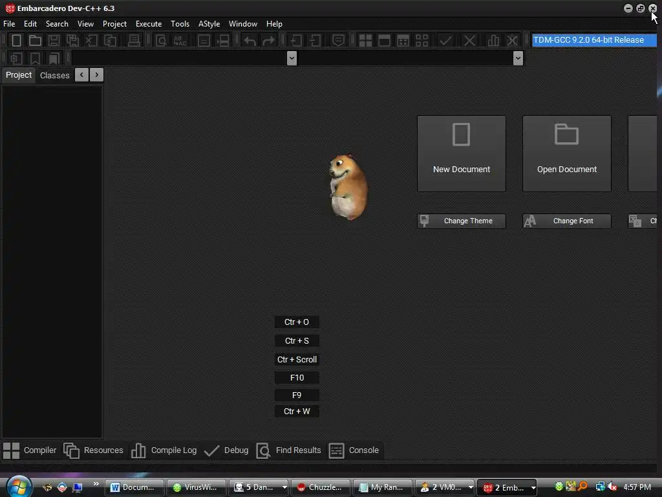Switch to the Project tab
The width and height of the screenshot is (662, 497).
(x=19, y=75)
